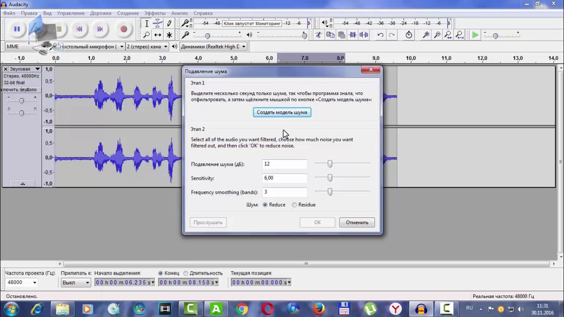The height and width of the screenshot is (317, 564).
Task: Open the 2 (стерео) channels dropdown
Action: [x=147, y=46]
